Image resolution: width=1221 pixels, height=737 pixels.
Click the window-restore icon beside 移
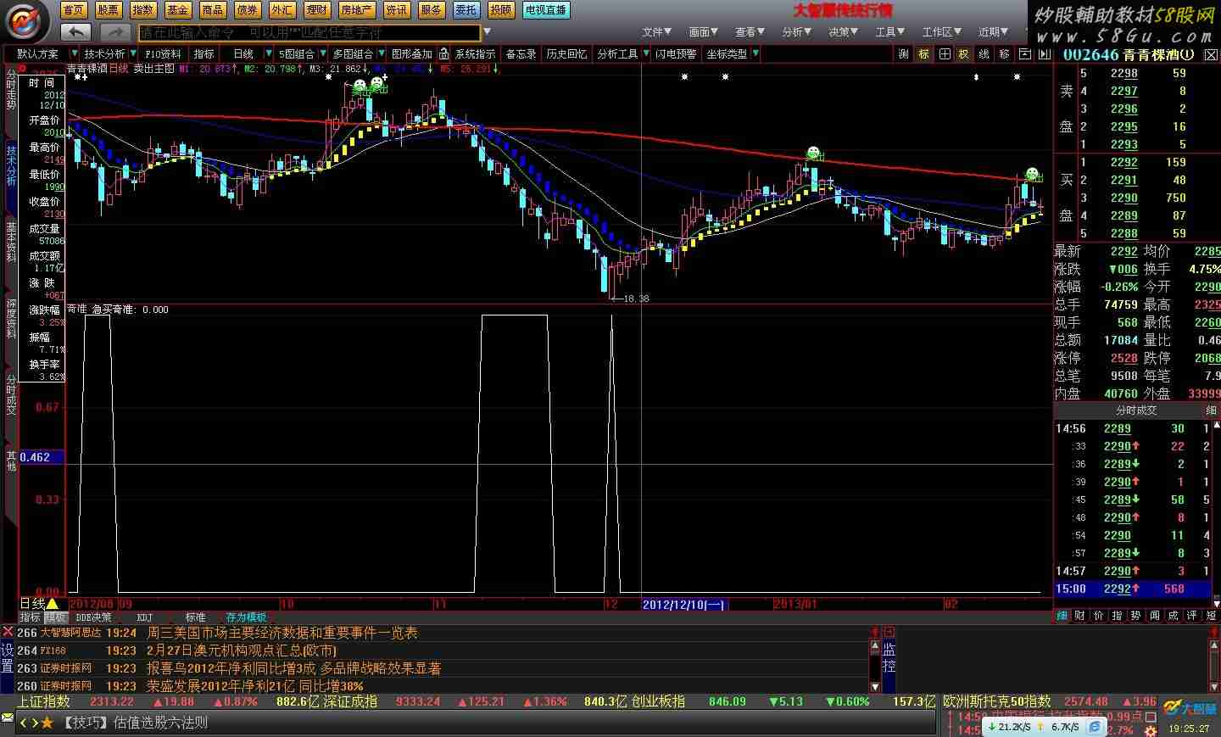tap(1024, 53)
